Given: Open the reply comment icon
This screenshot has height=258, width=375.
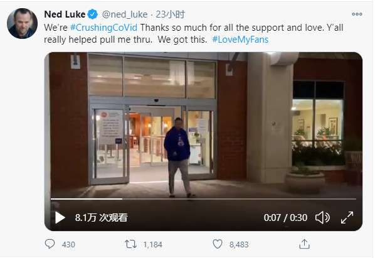Looking at the screenshot, I should click(50, 244).
